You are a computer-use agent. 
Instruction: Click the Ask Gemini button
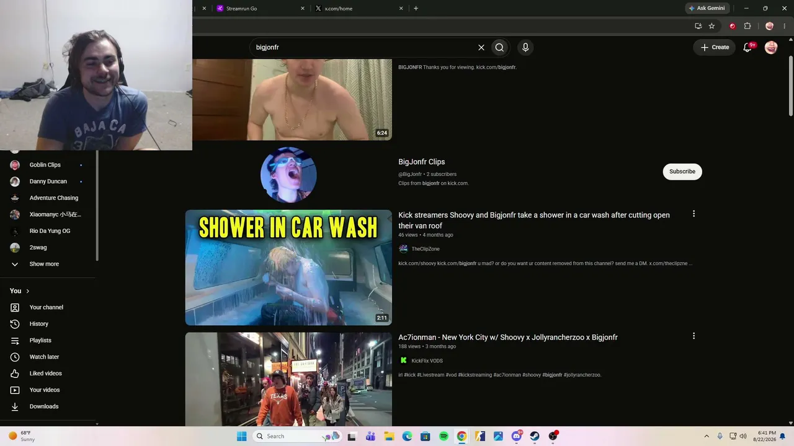[x=707, y=8]
